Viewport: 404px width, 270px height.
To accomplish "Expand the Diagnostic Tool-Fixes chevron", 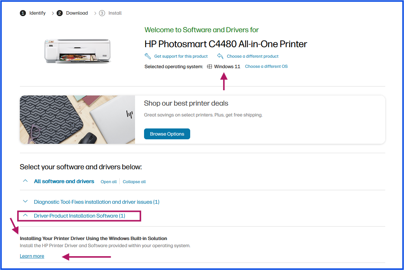I will coord(25,201).
